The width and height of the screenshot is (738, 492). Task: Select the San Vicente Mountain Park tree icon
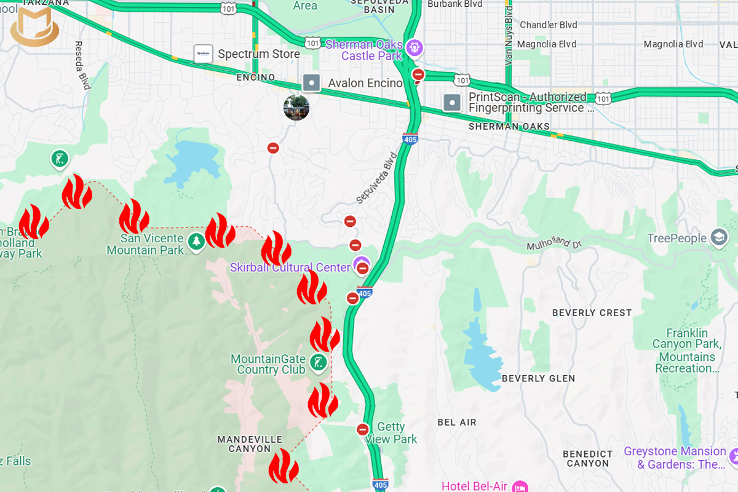196,242
